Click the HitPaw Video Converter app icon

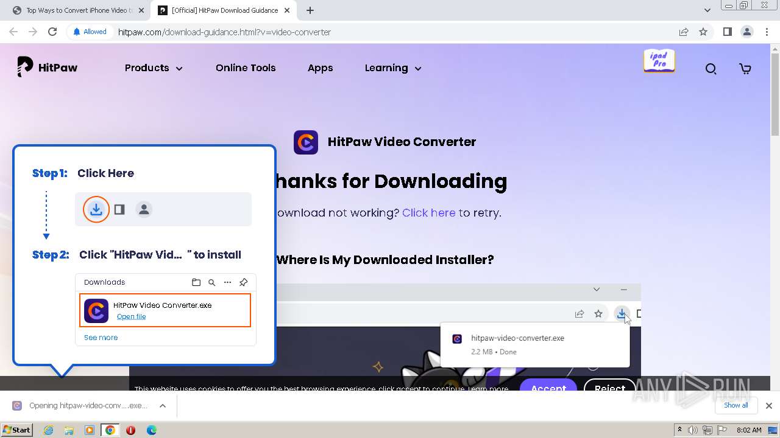coord(306,142)
